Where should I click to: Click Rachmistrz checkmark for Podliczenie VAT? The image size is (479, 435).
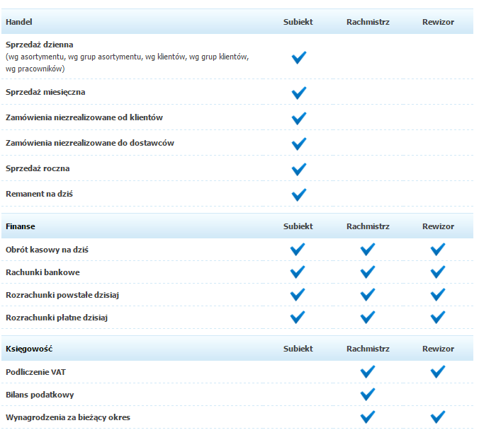tap(368, 372)
